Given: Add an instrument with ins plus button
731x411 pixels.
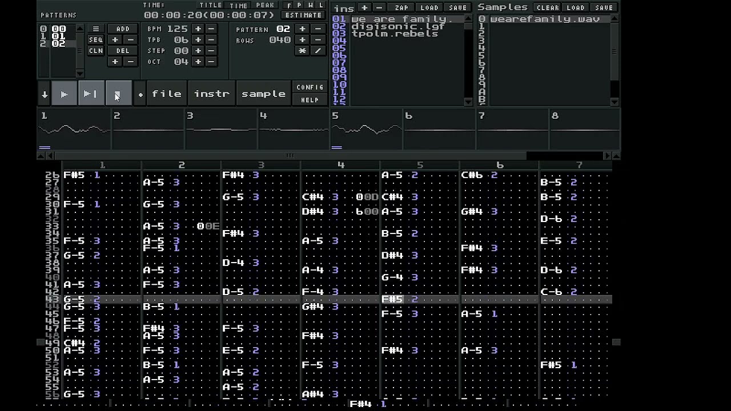Looking at the screenshot, I should 364,7.
